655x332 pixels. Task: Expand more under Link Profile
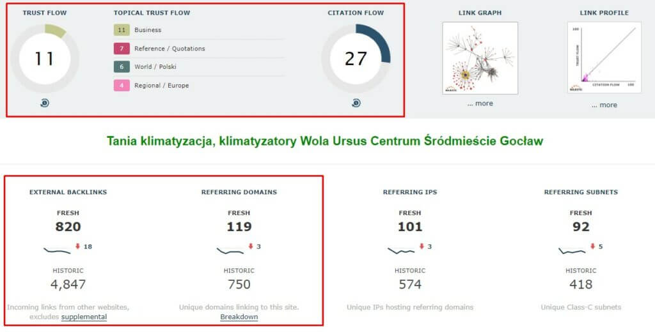[x=604, y=105]
